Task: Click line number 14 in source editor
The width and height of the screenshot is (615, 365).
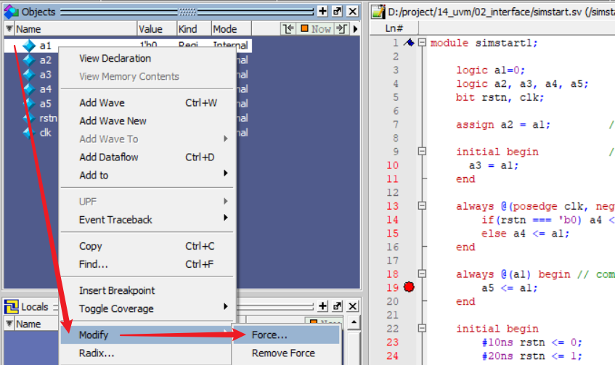Action: click(x=393, y=220)
